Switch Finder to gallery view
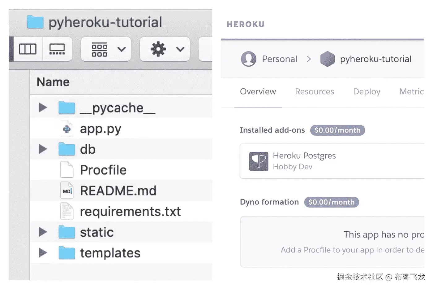This screenshot has width=433, height=289. pyautogui.click(x=57, y=49)
